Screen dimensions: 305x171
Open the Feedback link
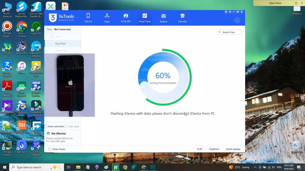pos(214,149)
